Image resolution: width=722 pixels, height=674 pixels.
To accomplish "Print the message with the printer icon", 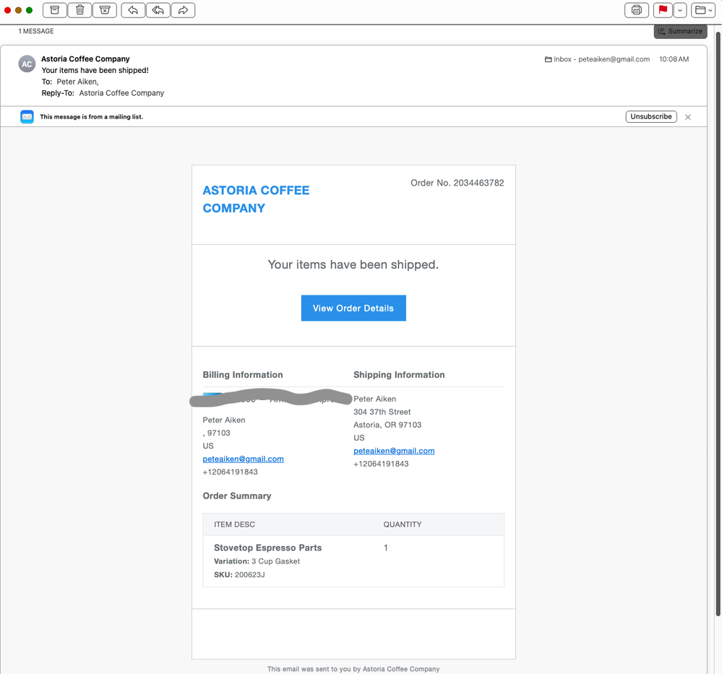I will pos(636,10).
